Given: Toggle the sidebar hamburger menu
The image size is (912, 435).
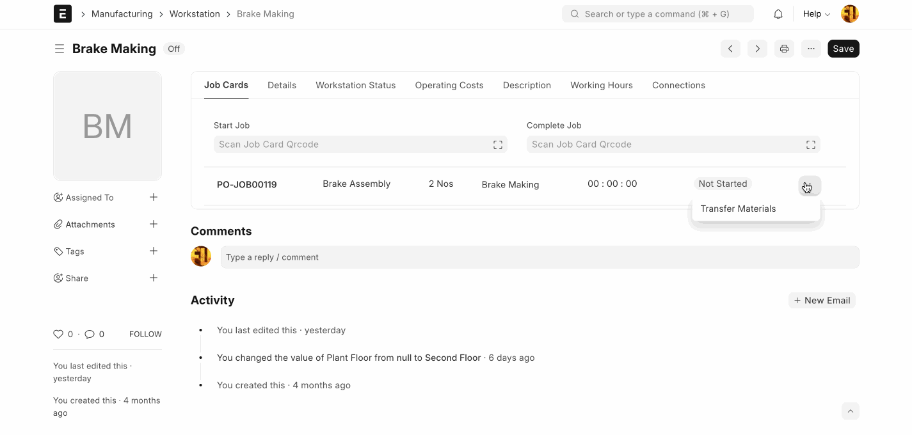Looking at the screenshot, I should pyautogui.click(x=60, y=49).
